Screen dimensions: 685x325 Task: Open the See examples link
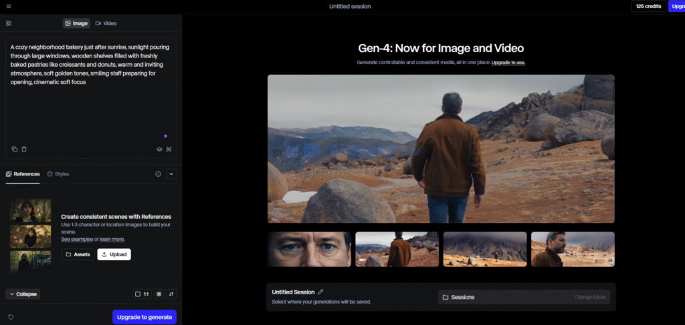[77, 239]
